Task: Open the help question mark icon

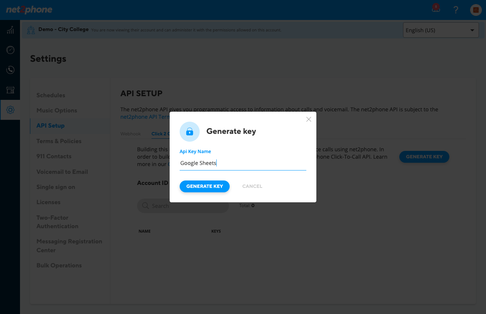Action: (456, 10)
